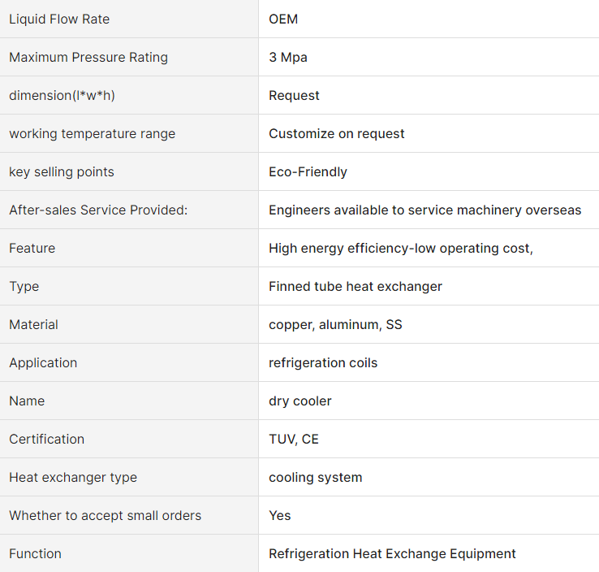Select the 'Eco-Friendly' value
This screenshot has width=599, height=572.
[x=308, y=172]
